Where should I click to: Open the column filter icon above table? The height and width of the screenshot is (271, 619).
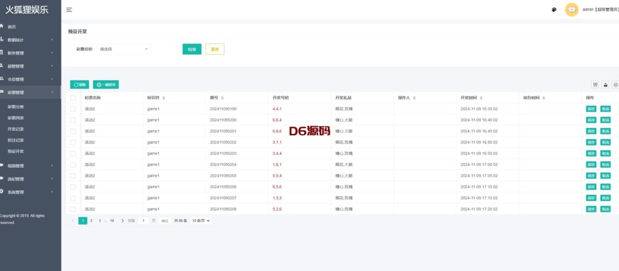(595, 84)
